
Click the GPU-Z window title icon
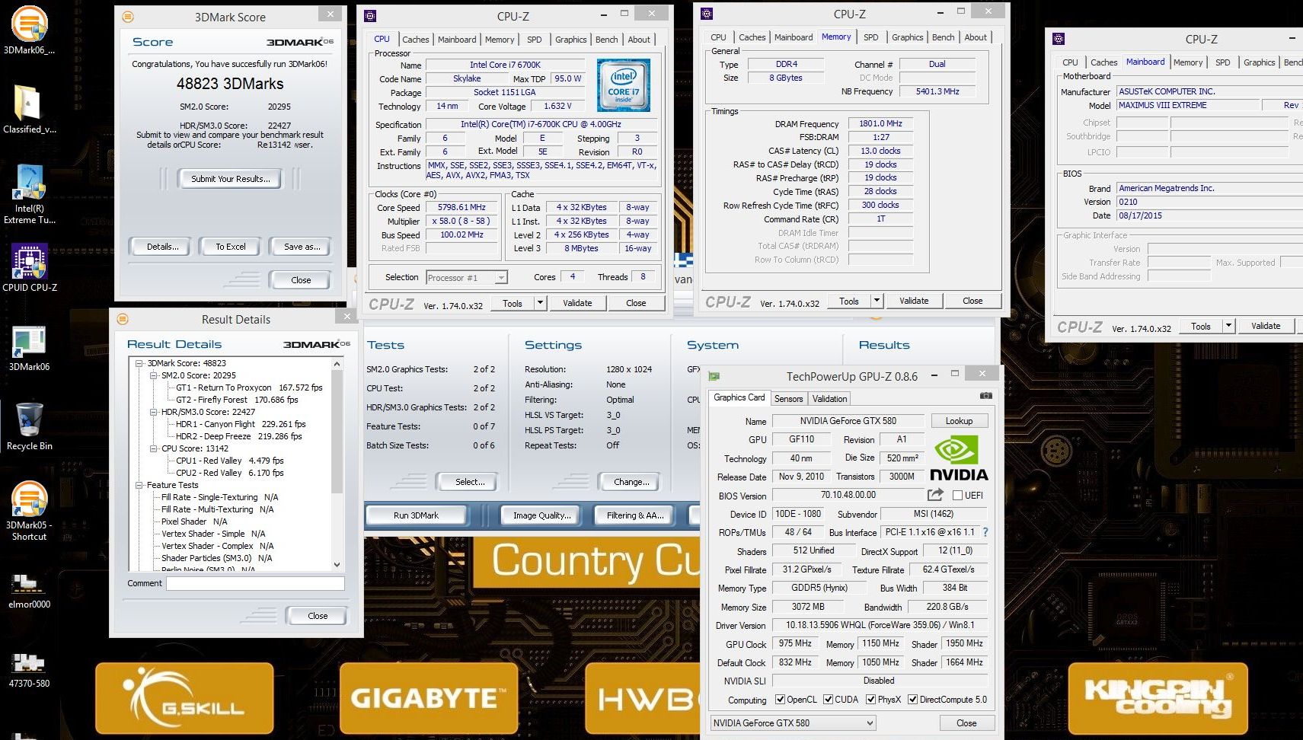tap(714, 376)
